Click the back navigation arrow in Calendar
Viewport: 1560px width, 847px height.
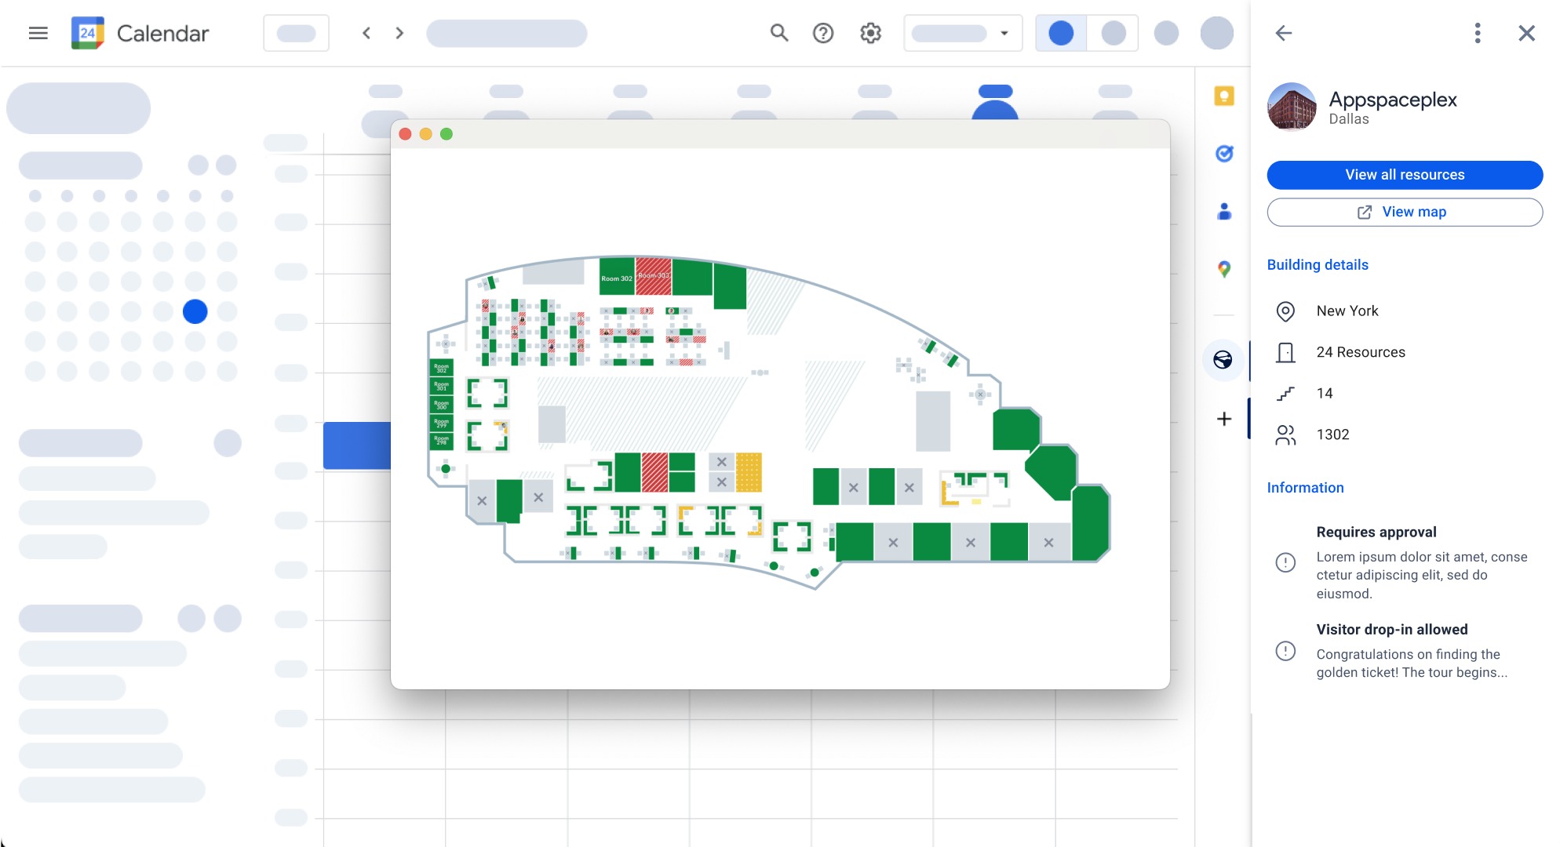coord(365,31)
